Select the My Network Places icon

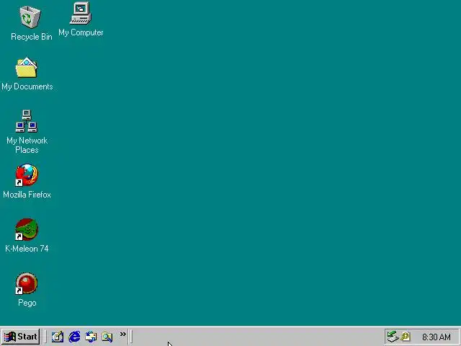click(x=27, y=121)
